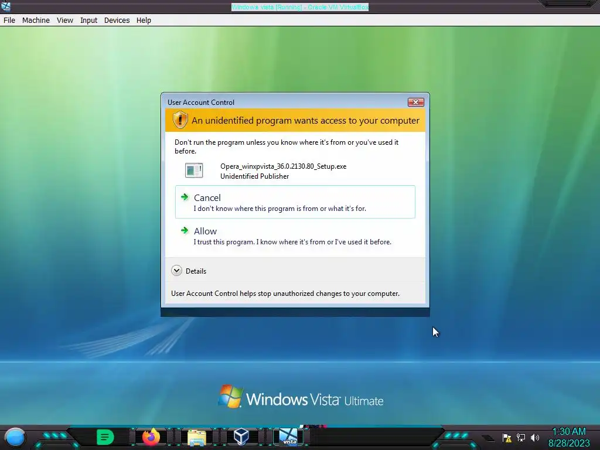Open the Devices menu
Screen dimensions: 600x450
point(117,21)
